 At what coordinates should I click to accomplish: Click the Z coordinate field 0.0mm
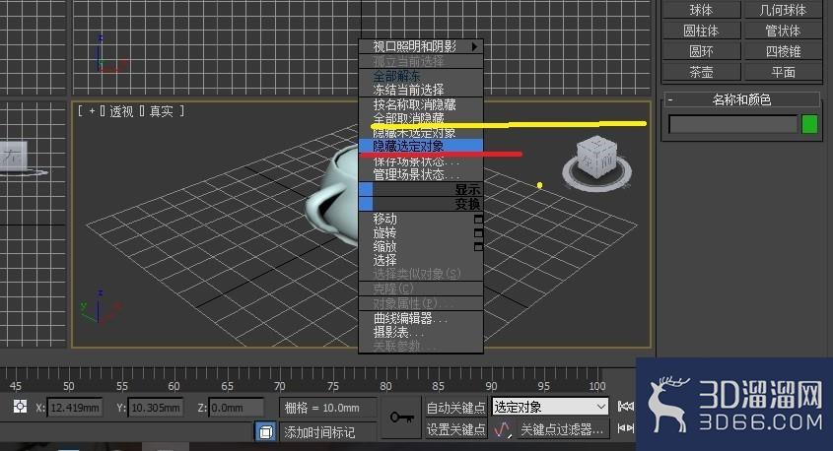236,408
